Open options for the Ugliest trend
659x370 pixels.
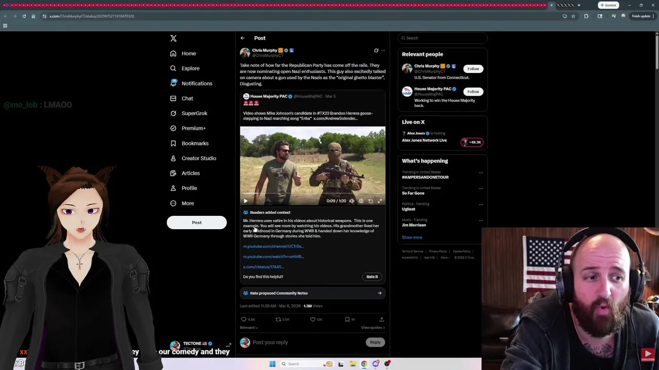pyautogui.click(x=480, y=205)
